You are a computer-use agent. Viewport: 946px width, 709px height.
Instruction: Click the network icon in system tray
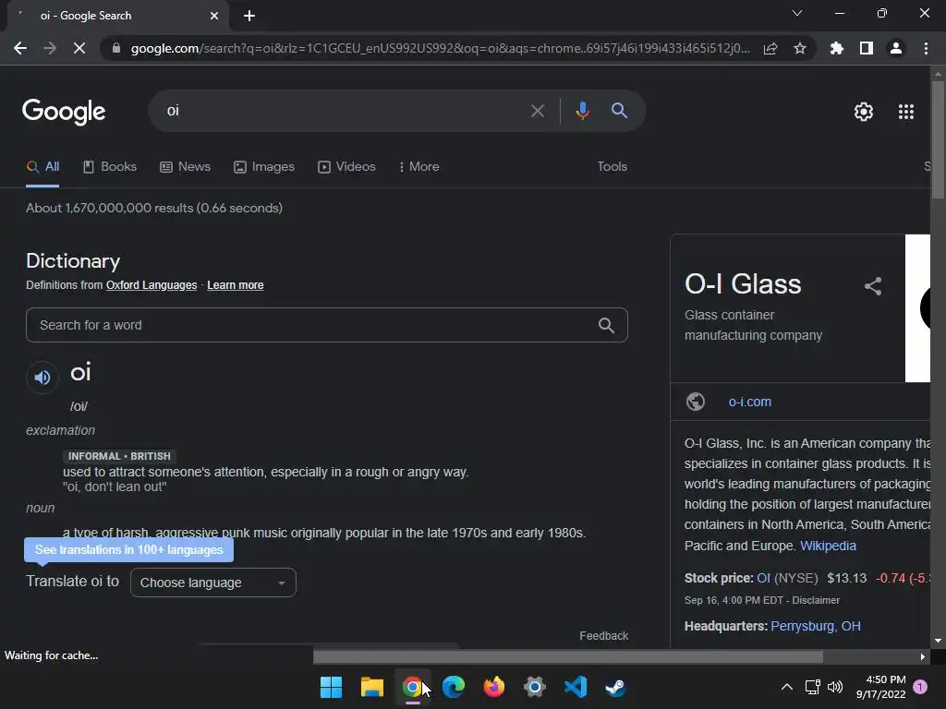pos(812,687)
